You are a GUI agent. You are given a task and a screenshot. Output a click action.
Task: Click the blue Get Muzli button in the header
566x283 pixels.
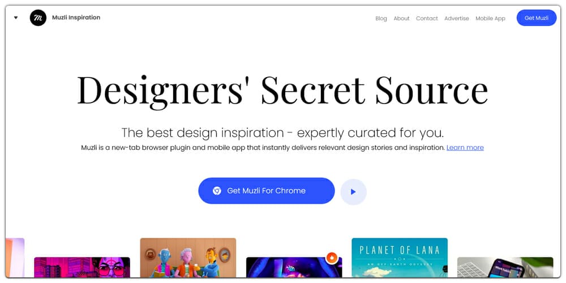(537, 18)
